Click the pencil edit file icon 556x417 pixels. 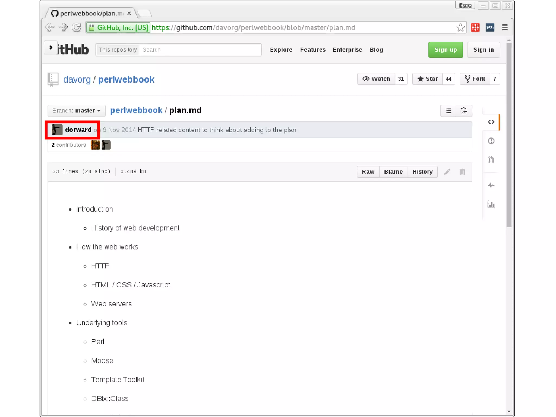(447, 172)
